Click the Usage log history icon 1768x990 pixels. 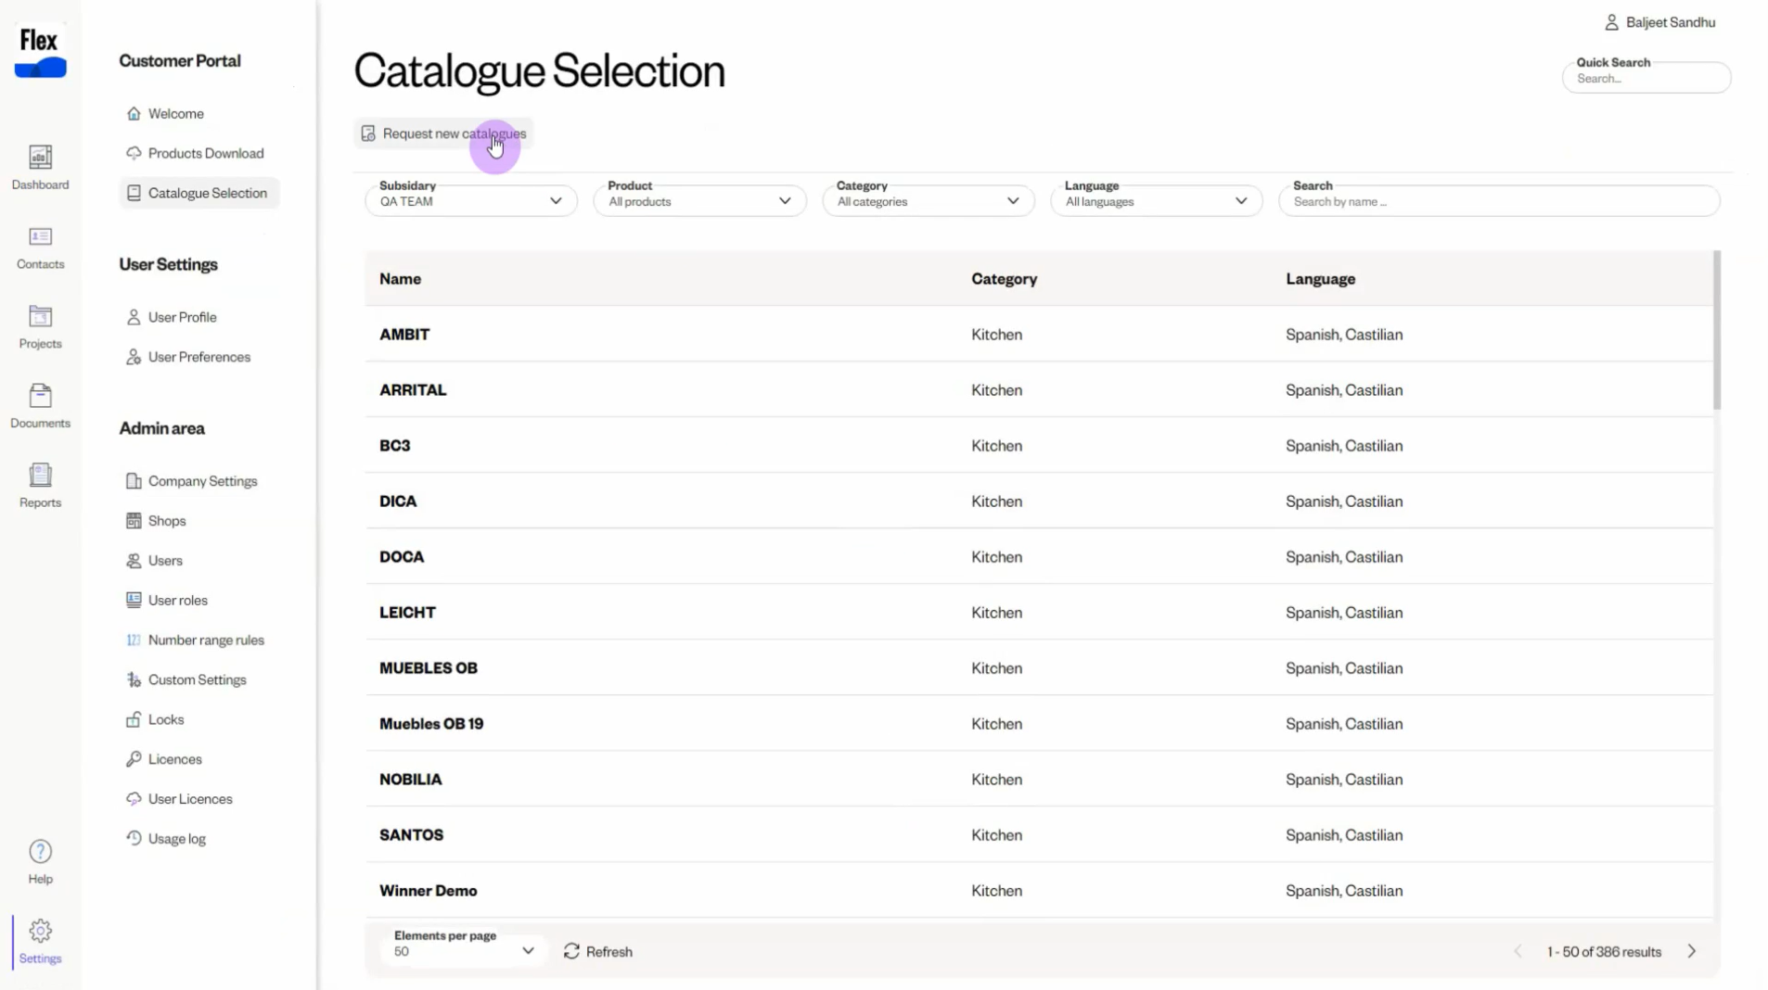click(134, 838)
